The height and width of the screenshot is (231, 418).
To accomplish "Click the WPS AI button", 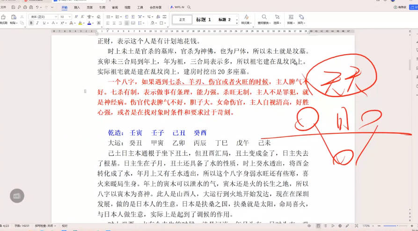I will [177, 7].
